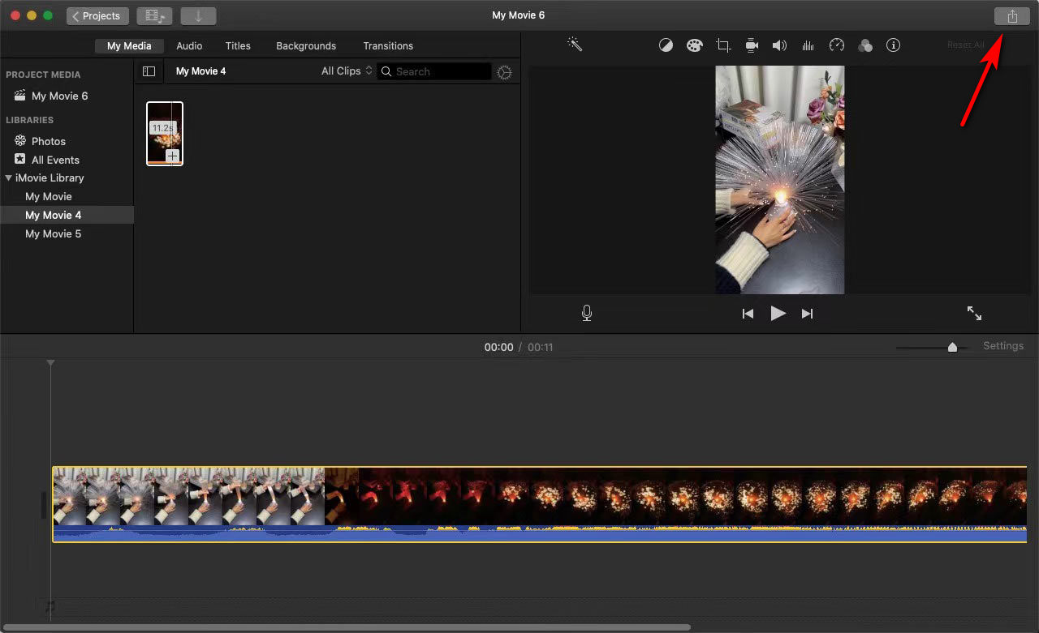Add the 11.2s clip with plus
Screen dimensions: 1039x633
pos(173,156)
